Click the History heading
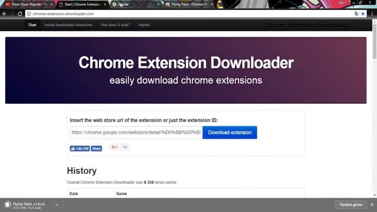 [x=82, y=171]
